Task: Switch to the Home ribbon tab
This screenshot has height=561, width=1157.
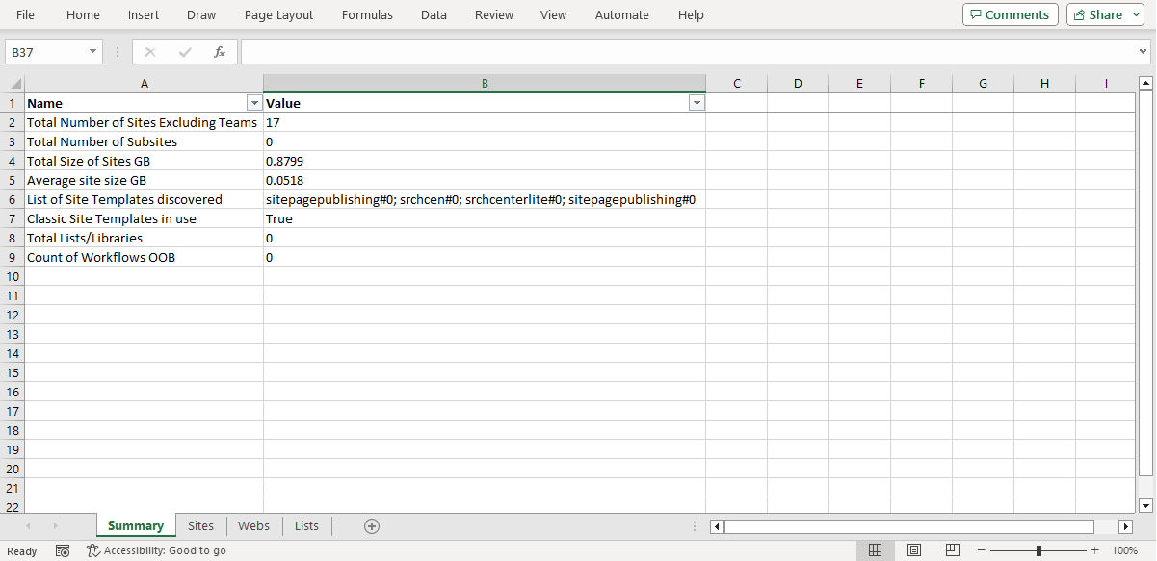Action: tap(83, 14)
